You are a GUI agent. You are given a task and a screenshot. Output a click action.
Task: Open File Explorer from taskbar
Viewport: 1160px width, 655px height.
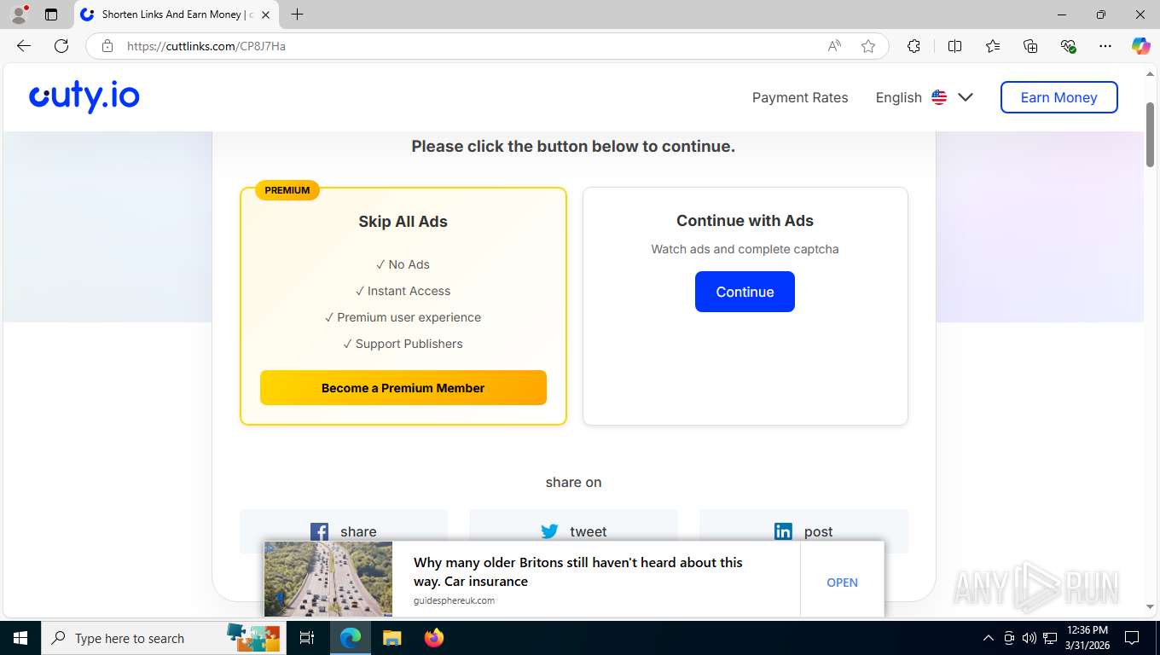[391, 638]
